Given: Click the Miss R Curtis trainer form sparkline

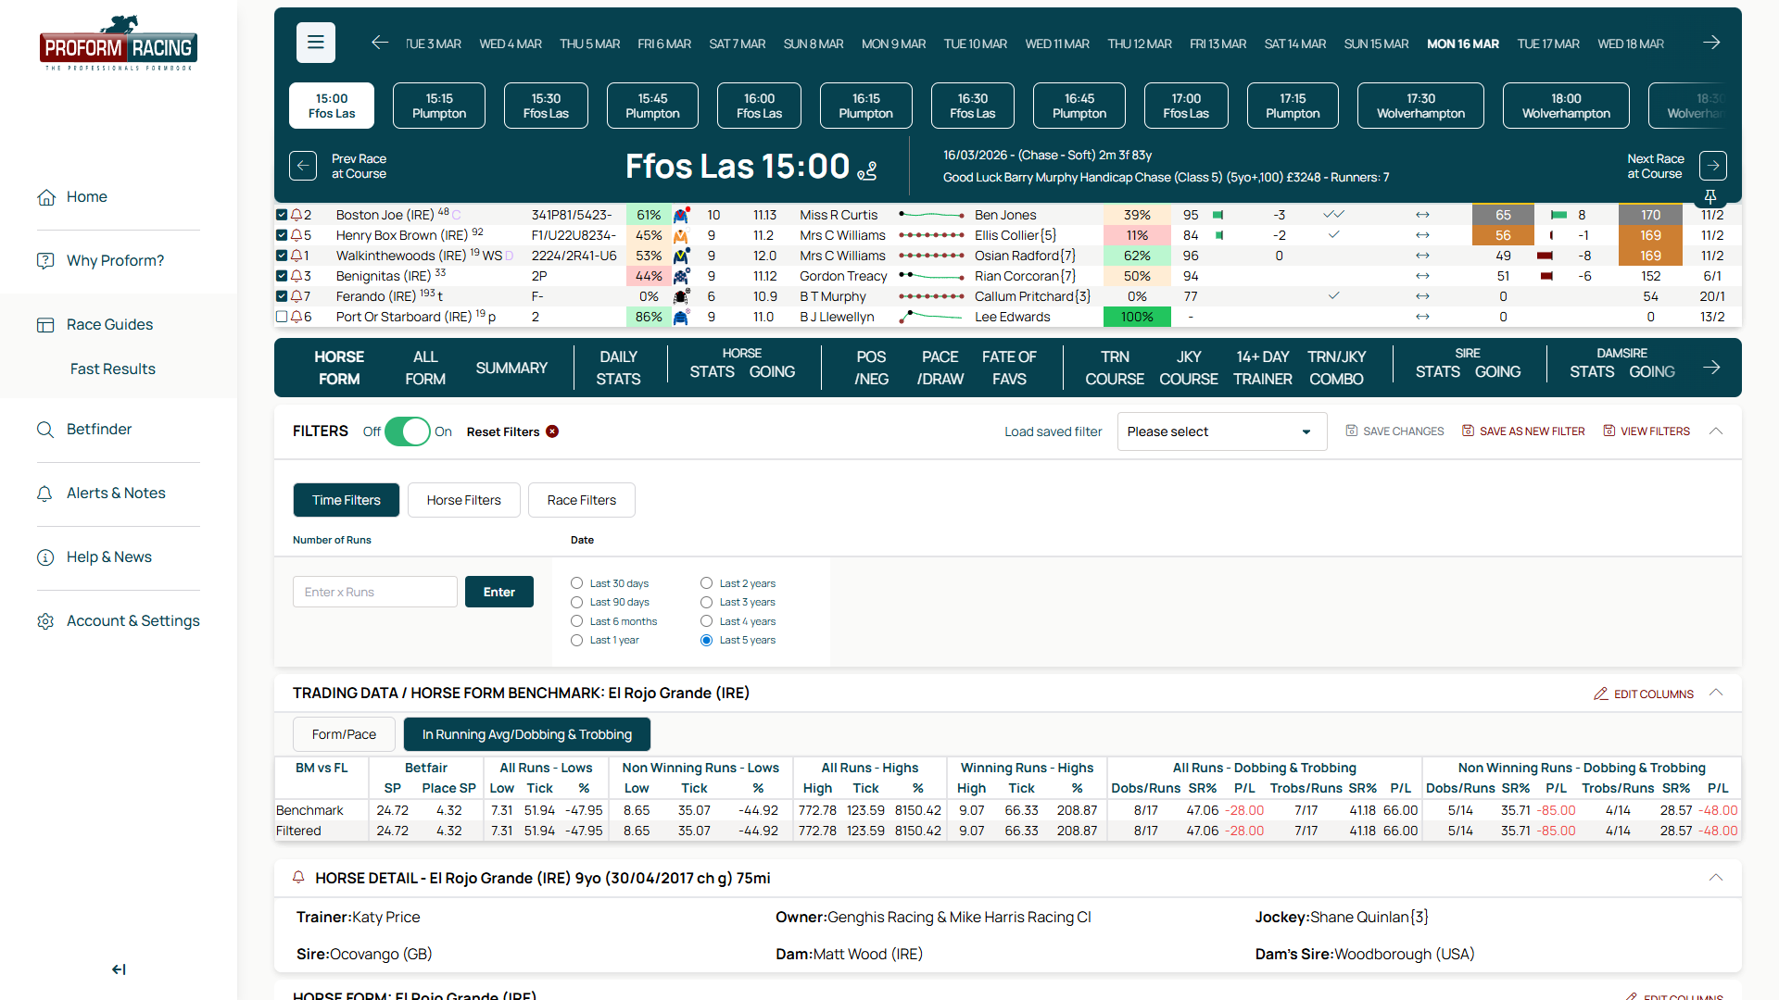Looking at the screenshot, I should (931, 215).
